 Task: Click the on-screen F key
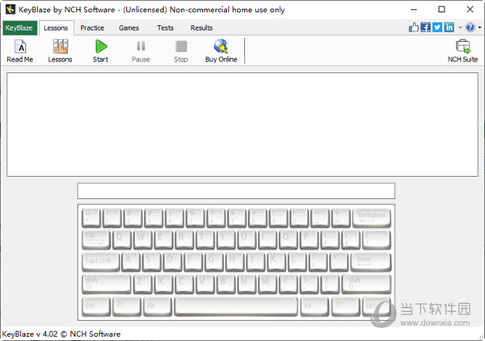(194, 262)
